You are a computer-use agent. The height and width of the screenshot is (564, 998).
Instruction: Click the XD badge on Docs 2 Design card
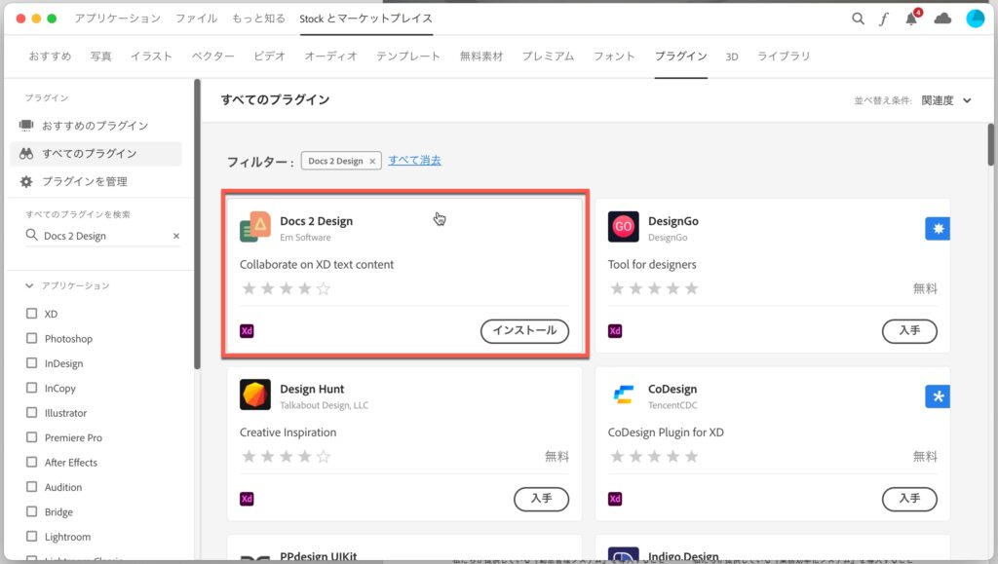(x=247, y=330)
